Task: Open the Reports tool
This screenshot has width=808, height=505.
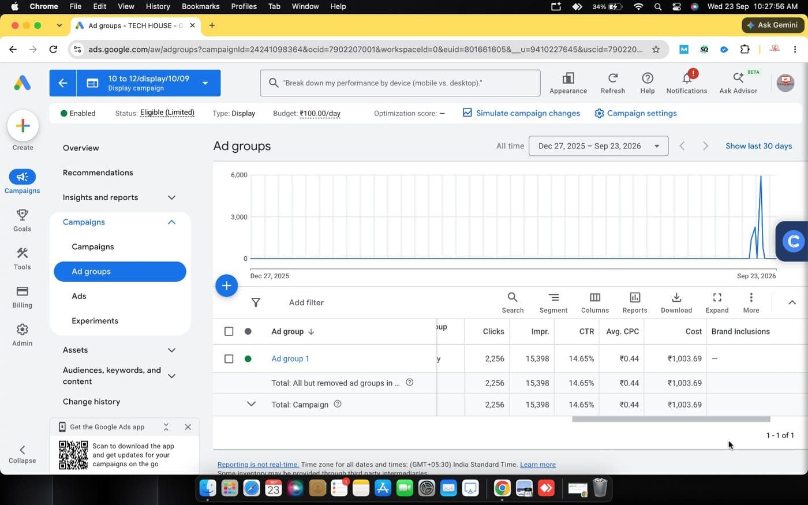Action: click(x=635, y=302)
